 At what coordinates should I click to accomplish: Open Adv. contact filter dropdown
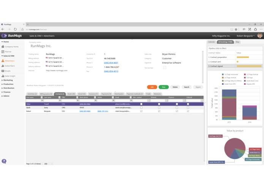tap(149, 100)
